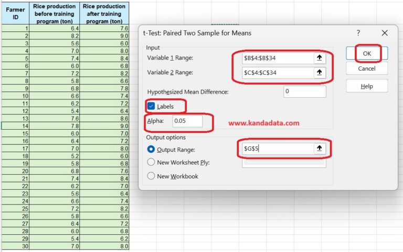Viewport: 403px width, 252px height.
Task: Click the Output Range collapse arrow icon
Action: (319, 149)
